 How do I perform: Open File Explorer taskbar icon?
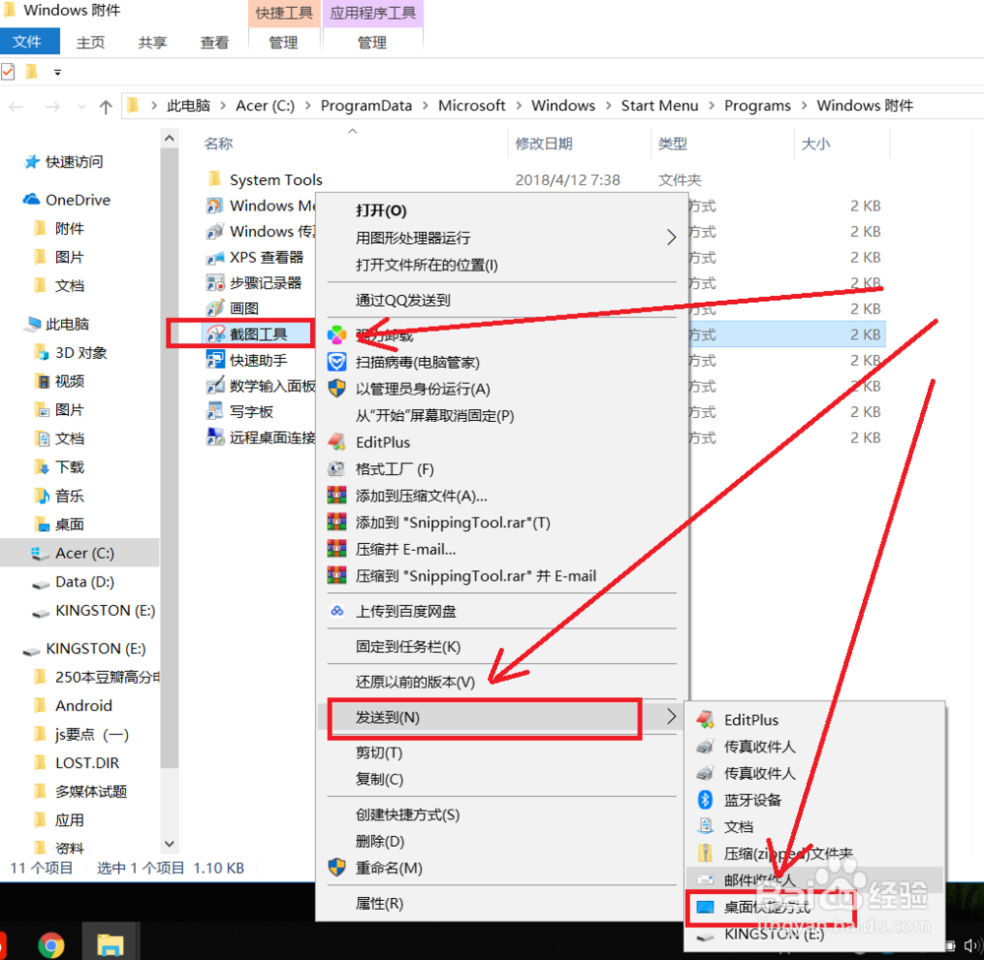pyautogui.click(x=110, y=944)
